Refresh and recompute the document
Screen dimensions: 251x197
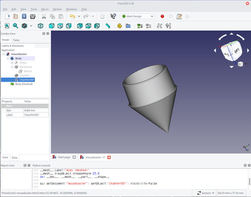pyautogui.click(x=102, y=16)
